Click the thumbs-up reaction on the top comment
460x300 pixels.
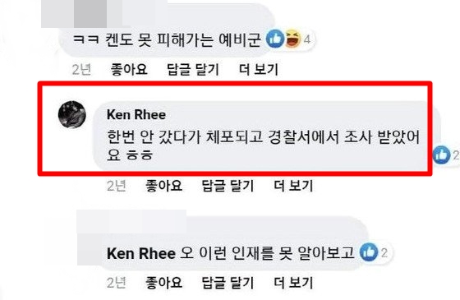click(x=275, y=39)
